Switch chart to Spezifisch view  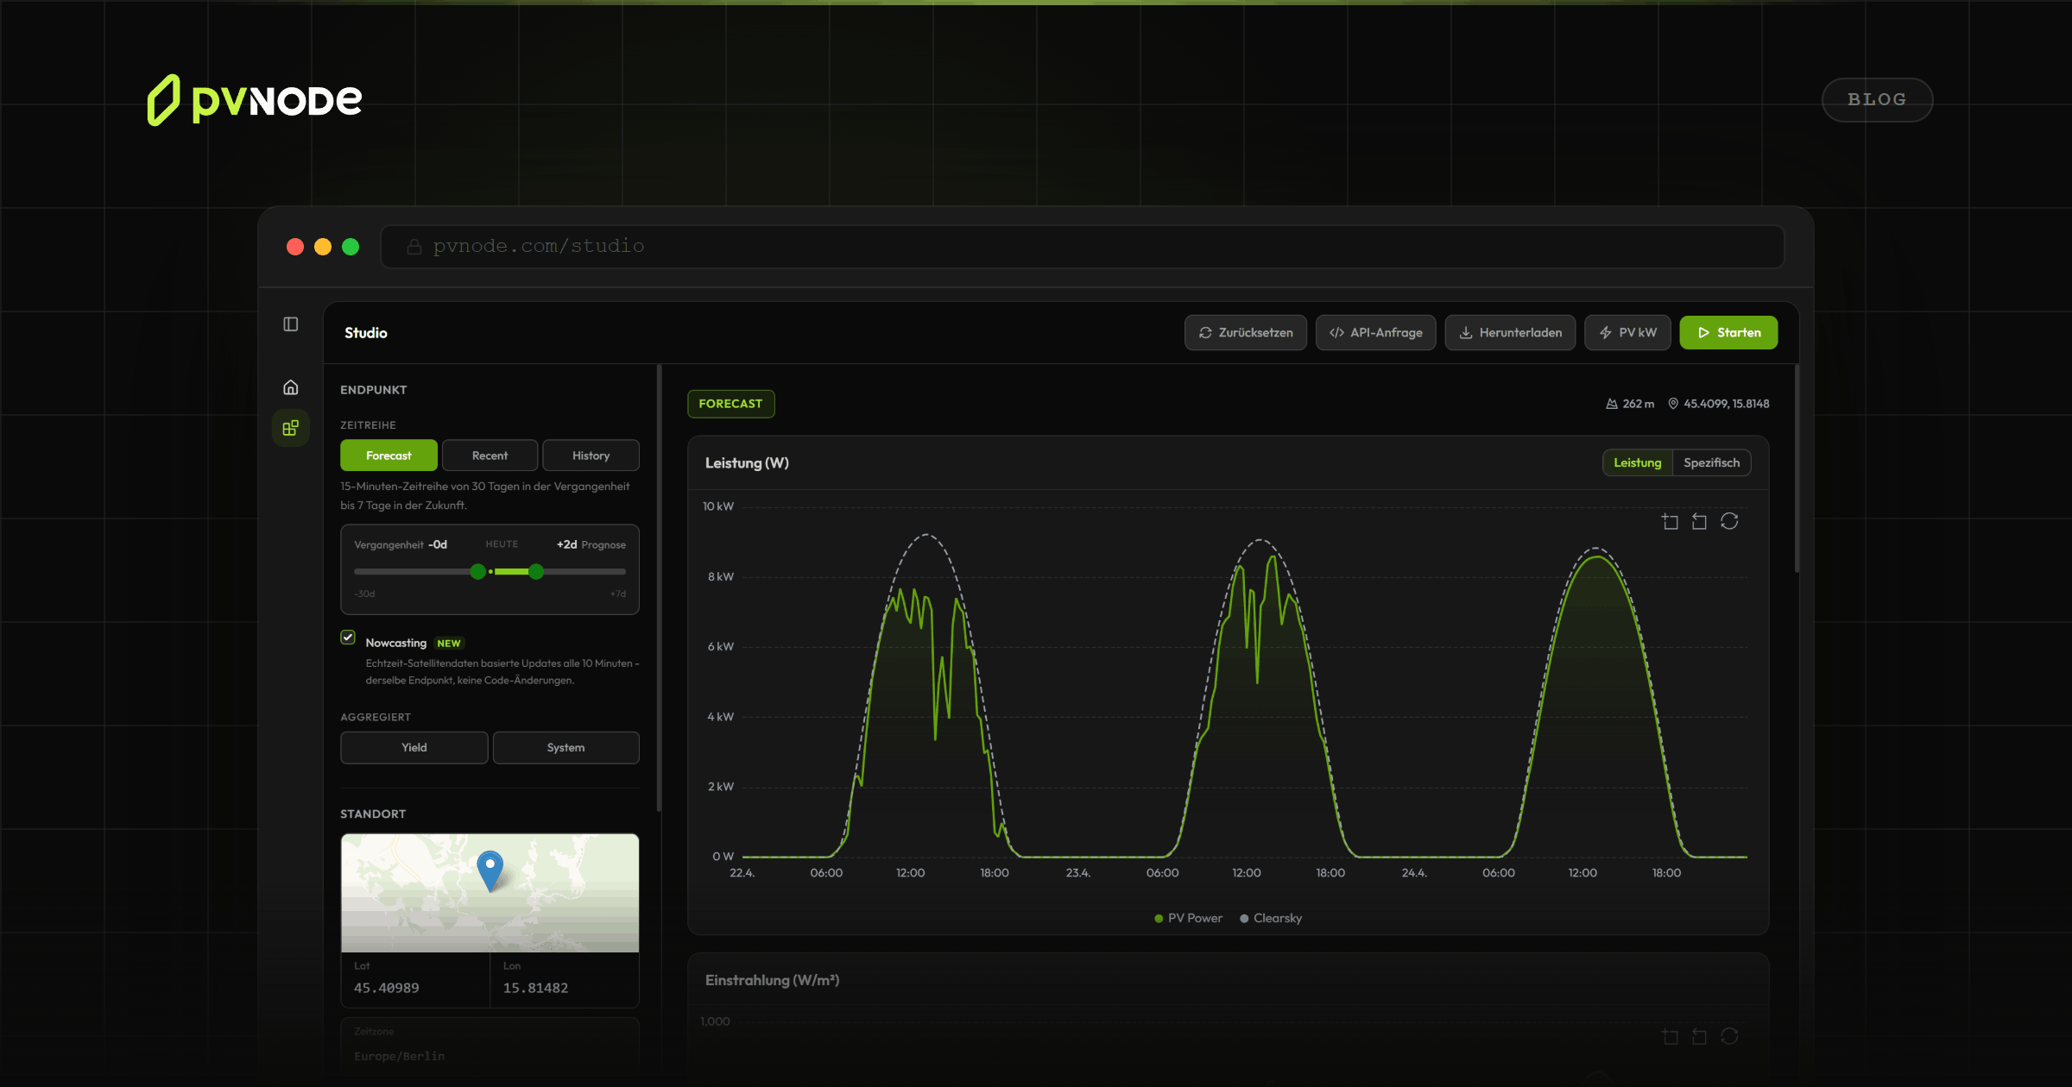click(1711, 463)
